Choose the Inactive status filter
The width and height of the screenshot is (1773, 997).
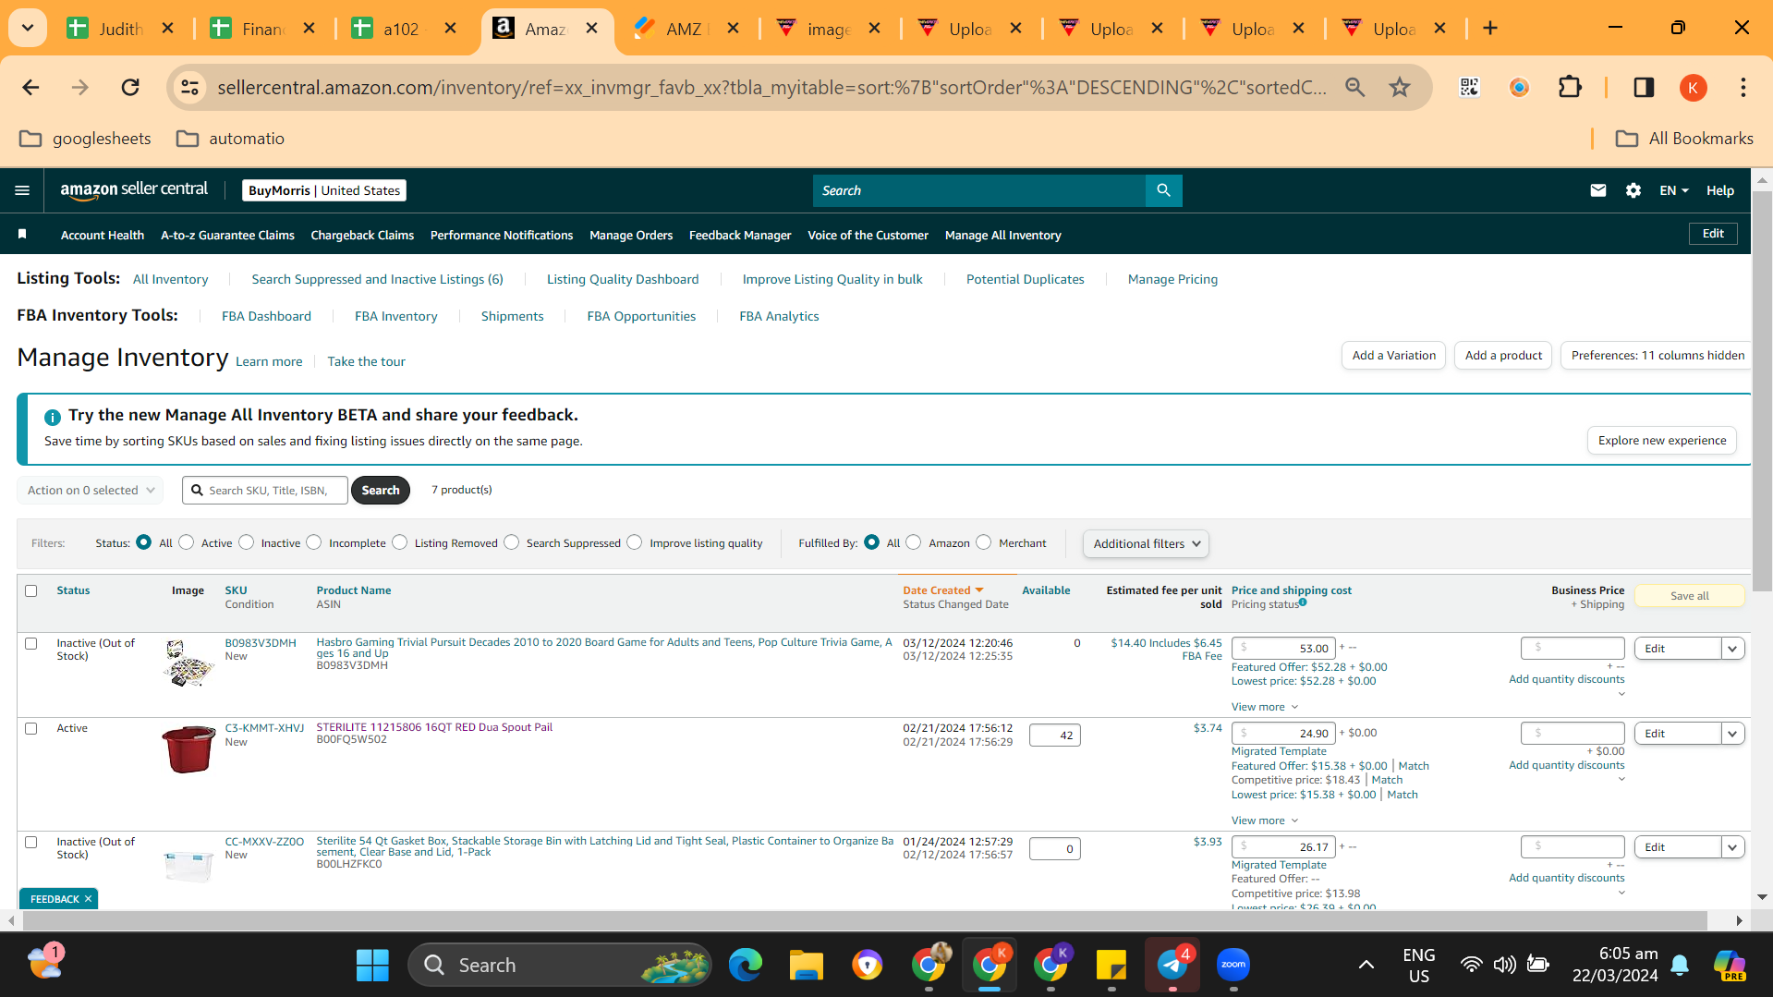point(247,542)
